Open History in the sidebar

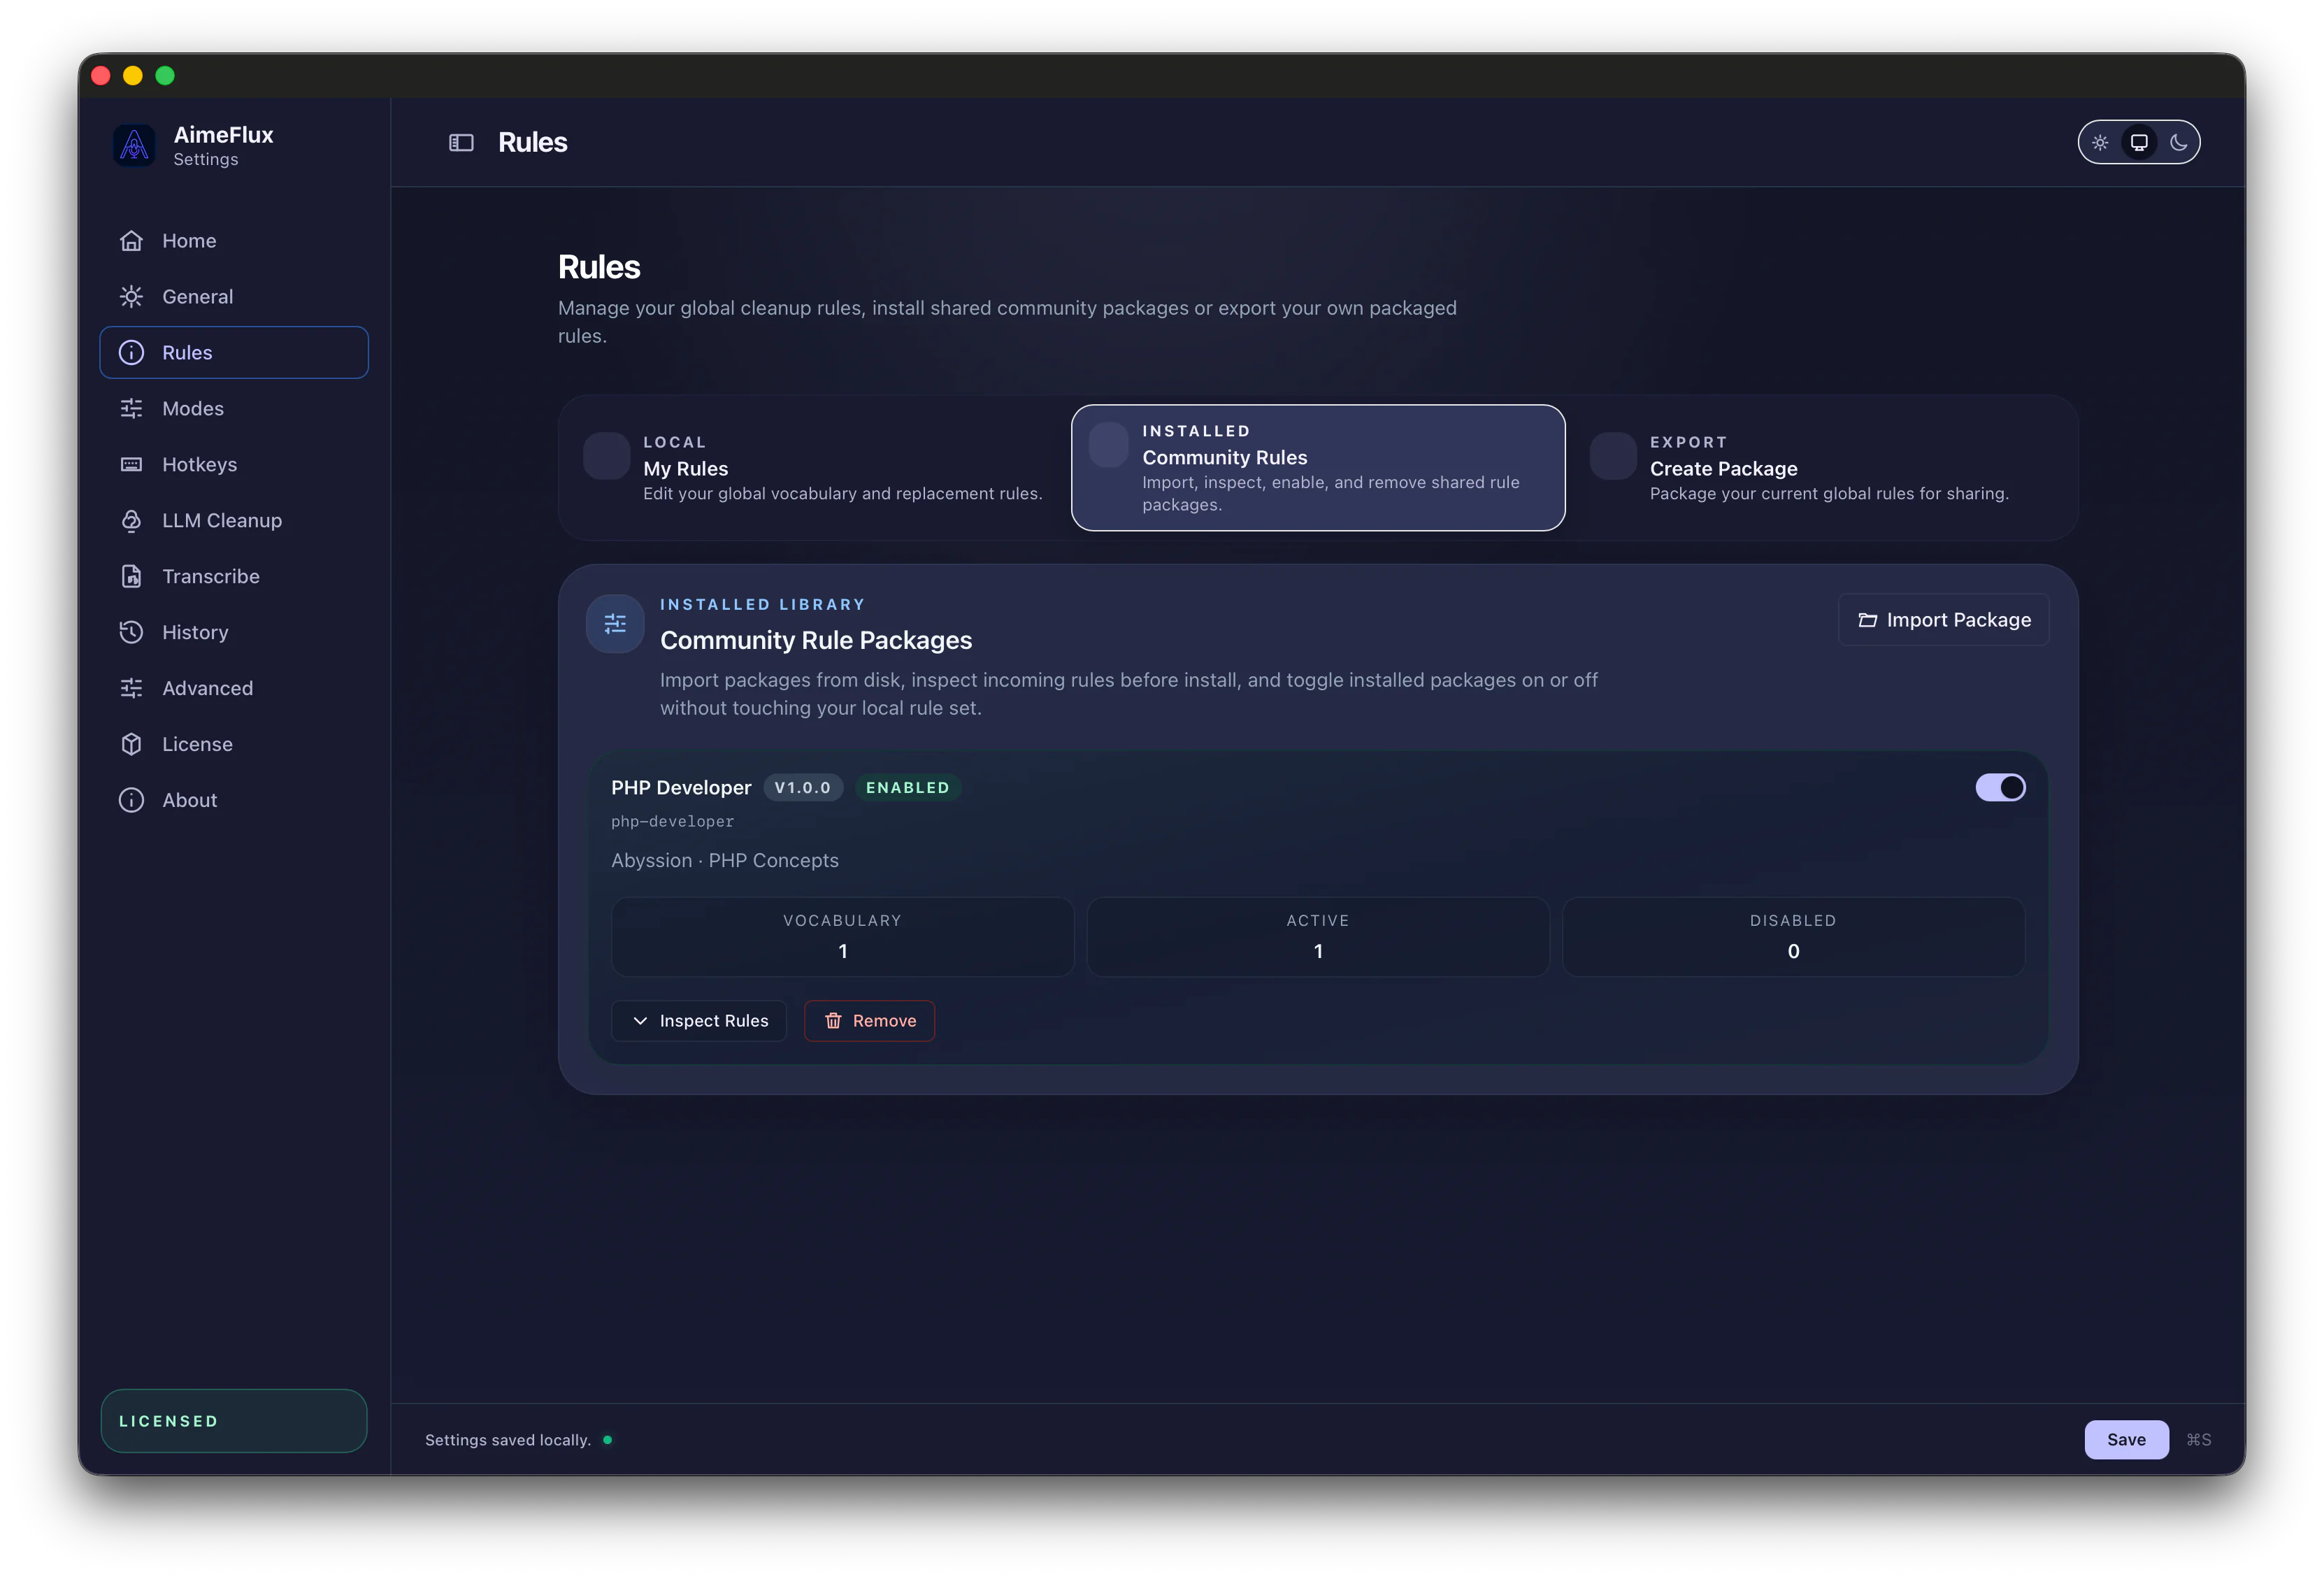(x=234, y=633)
